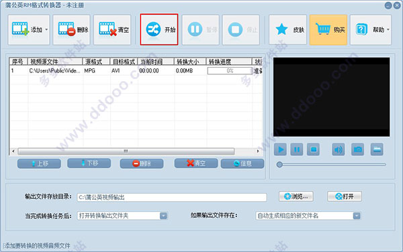
Task: Click the 转换大小 column header
Action: [190, 62]
